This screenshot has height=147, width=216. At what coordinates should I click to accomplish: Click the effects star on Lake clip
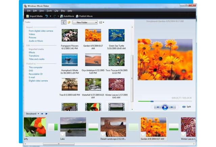63,134
